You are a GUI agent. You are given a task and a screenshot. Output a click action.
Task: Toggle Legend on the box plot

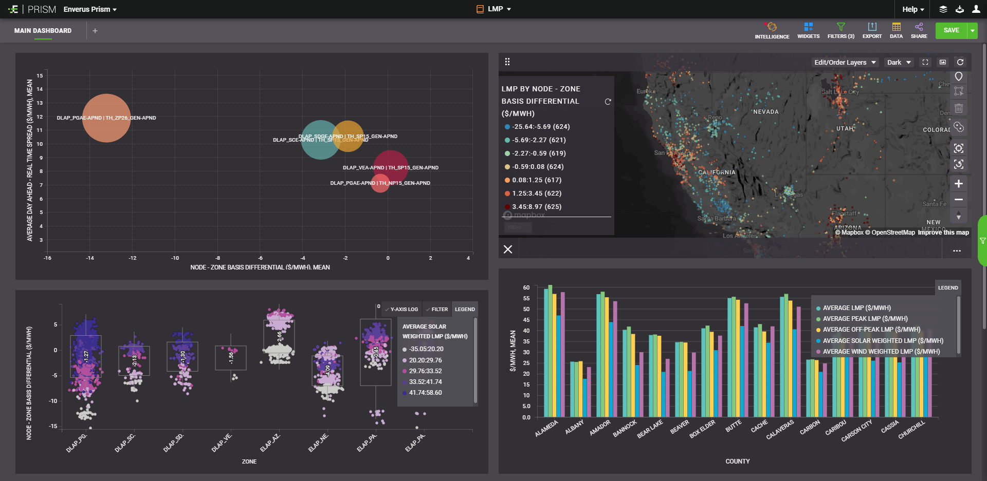pos(465,309)
